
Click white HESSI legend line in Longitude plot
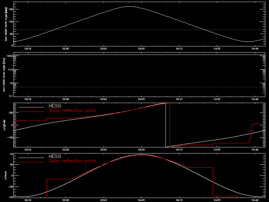click(x=31, y=107)
